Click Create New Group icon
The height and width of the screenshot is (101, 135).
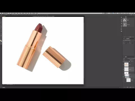pyautogui.click(x=130, y=87)
